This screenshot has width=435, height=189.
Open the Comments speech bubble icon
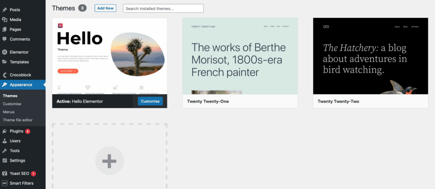[5, 39]
